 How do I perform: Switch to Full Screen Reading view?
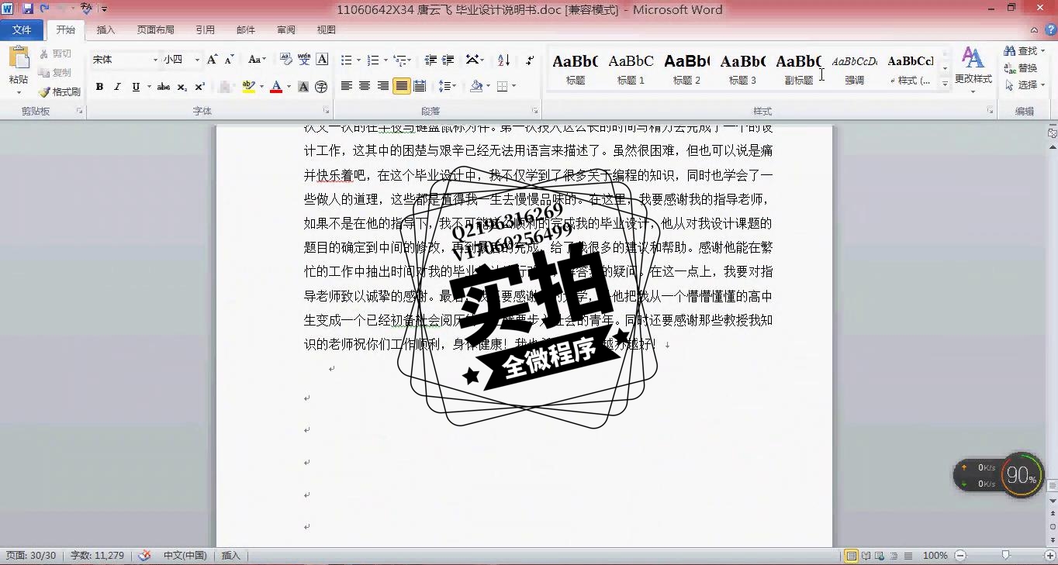(866, 556)
